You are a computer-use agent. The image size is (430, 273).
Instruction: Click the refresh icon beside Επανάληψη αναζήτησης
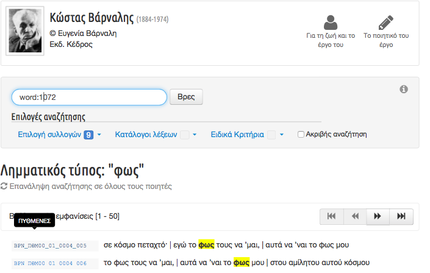(x=4, y=186)
